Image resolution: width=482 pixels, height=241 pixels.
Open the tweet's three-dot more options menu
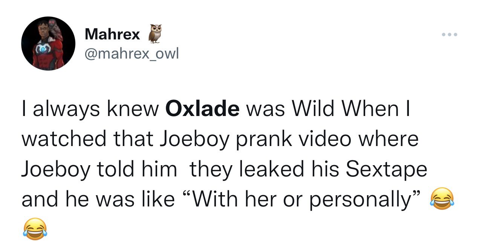(x=450, y=35)
